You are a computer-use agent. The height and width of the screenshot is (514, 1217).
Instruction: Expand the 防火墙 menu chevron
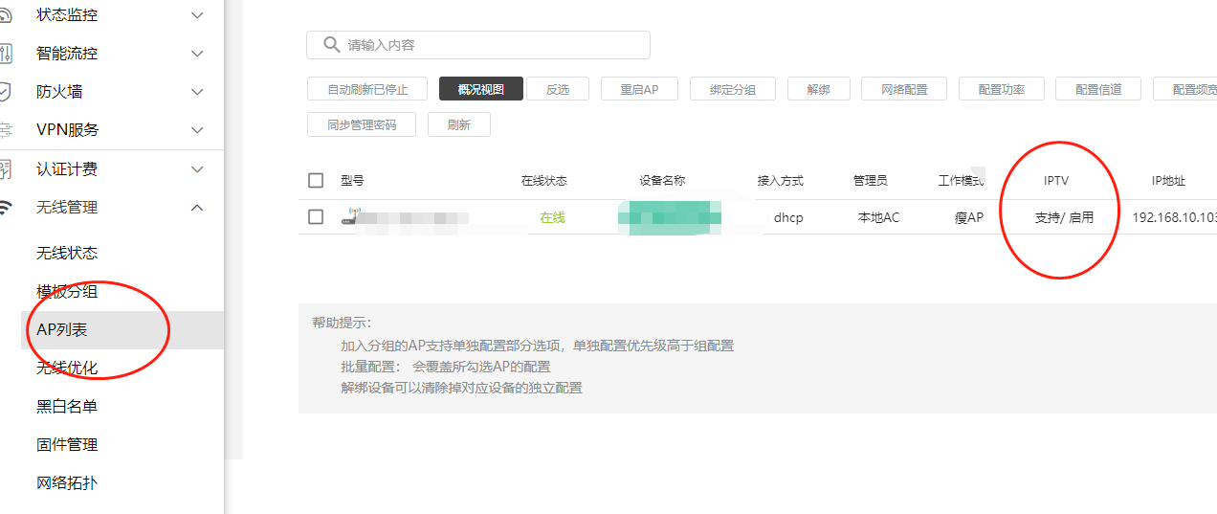[198, 92]
